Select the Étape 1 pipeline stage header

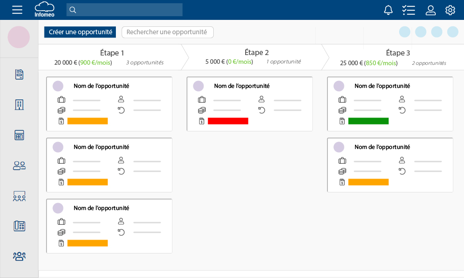click(x=111, y=57)
